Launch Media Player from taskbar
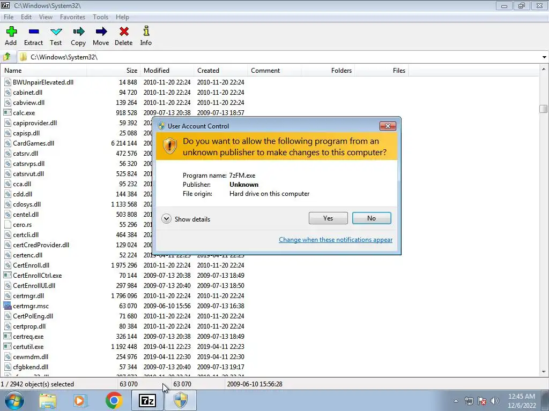The image size is (549, 411). click(79, 401)
